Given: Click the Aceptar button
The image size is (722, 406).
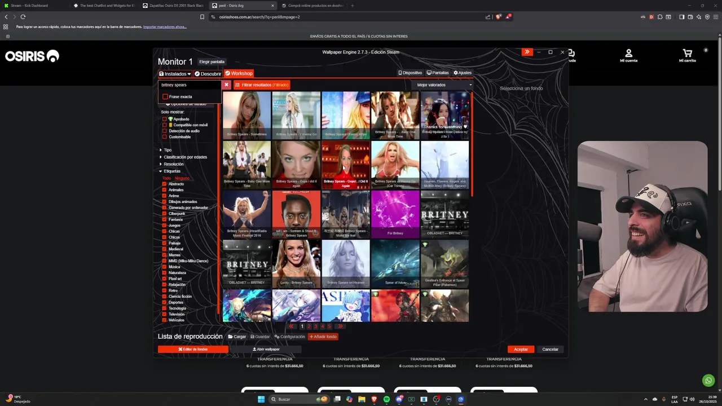Looking at the screenshot, I should (x=521, y=349).
